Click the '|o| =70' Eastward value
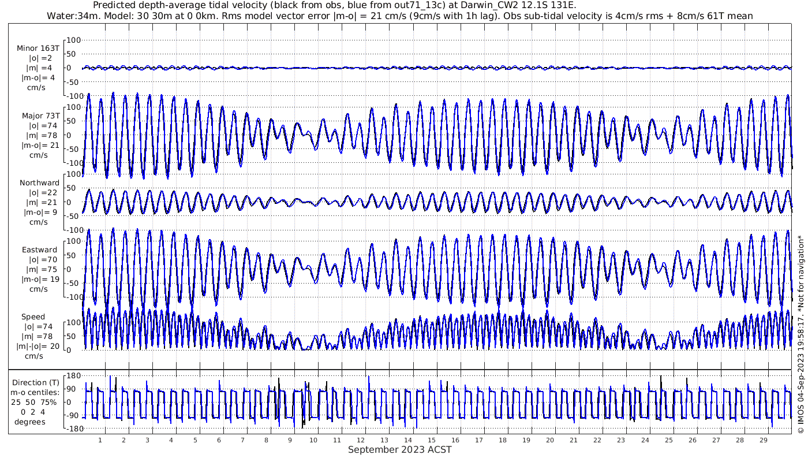The height and width of the screenshot is (462, 808). (43, 259)
